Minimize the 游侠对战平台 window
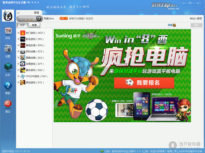205x153 pixels. tap(184, 3)
